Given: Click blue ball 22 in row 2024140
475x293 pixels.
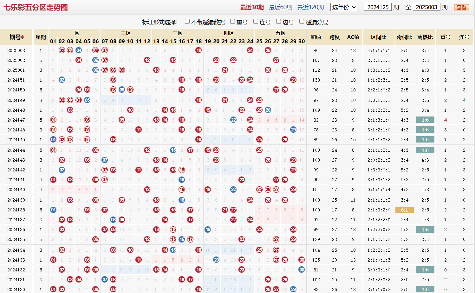Looking at the screenshot, I should click(233, 189).
